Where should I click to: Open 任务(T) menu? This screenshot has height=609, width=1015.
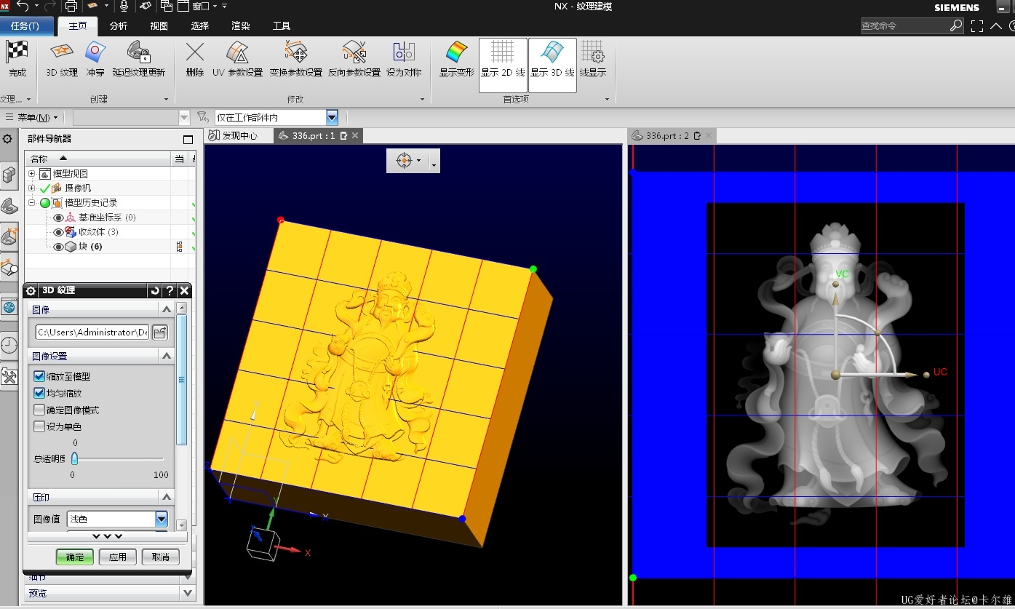coord(26,25)
